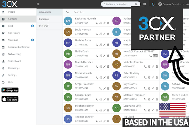Start a web meeting with Spencer Grant
Image resolution: width=189 pixels, height=127 pixels.
101,99
